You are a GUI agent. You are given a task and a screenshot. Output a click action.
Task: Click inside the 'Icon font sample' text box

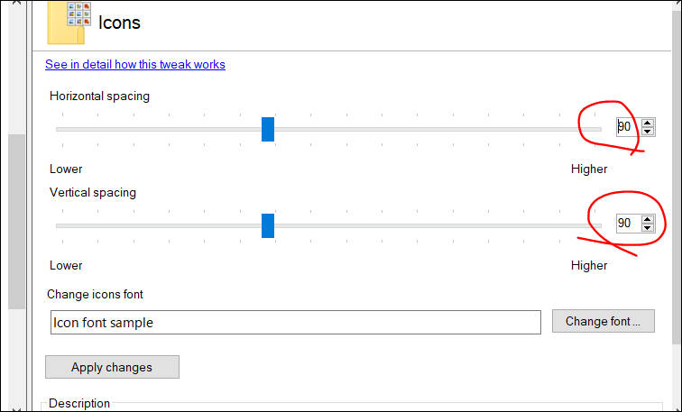[296, 323]
